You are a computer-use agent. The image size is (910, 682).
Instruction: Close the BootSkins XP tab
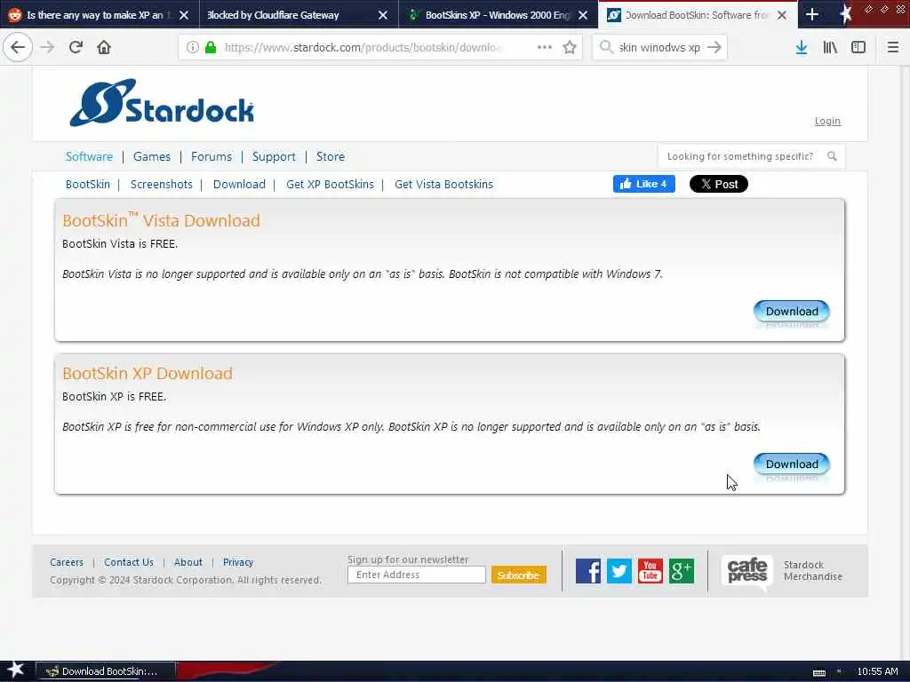tap(583, 15)
